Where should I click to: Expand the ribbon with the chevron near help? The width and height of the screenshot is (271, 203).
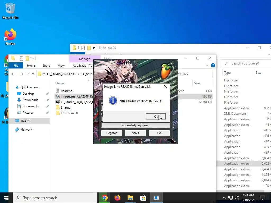[x=207, y=66]
